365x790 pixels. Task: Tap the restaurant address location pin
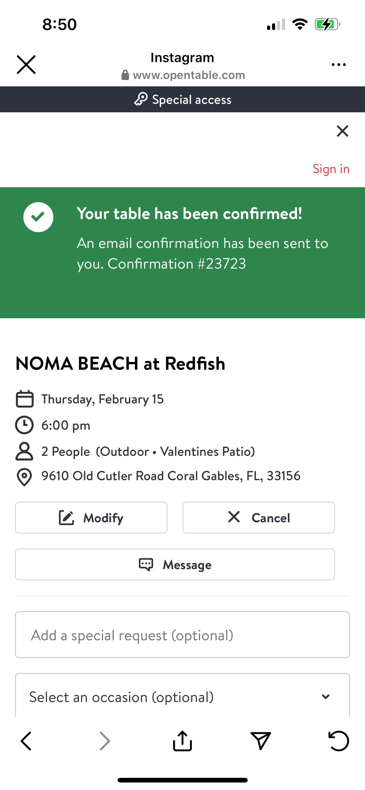pos(24,477)
